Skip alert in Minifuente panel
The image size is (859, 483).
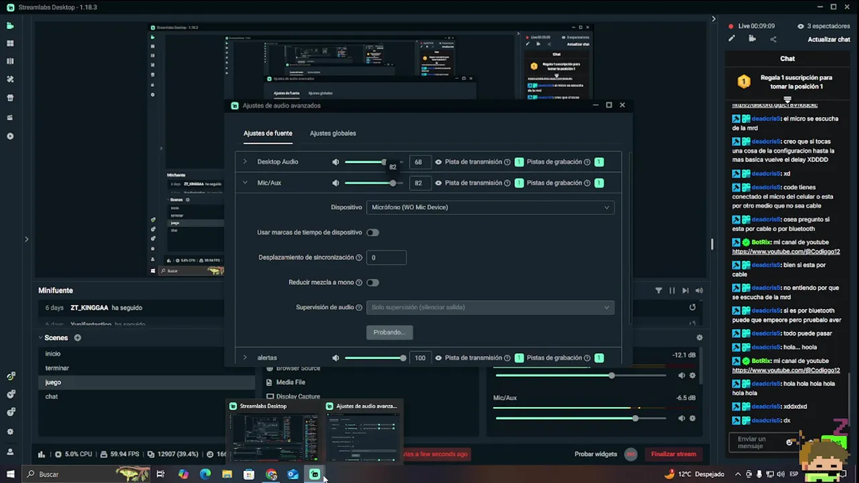tap(685, 290)
